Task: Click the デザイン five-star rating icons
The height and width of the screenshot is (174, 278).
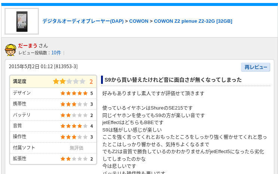Action: tap(74, 93)
